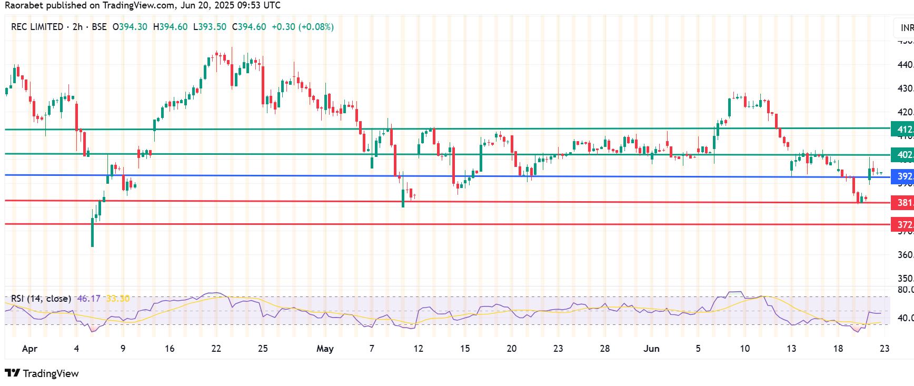Image resolution: width=914 pixels, height=386 pixels.
Task: Click the close price C394.60 in header
Action: point(249,27)
